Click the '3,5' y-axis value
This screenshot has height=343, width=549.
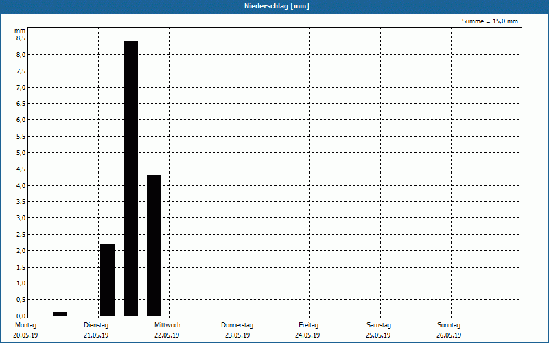(x=21, y=202)
